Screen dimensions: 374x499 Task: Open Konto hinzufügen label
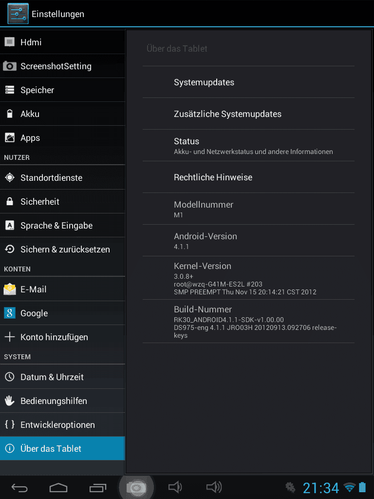tap(54, 337)
